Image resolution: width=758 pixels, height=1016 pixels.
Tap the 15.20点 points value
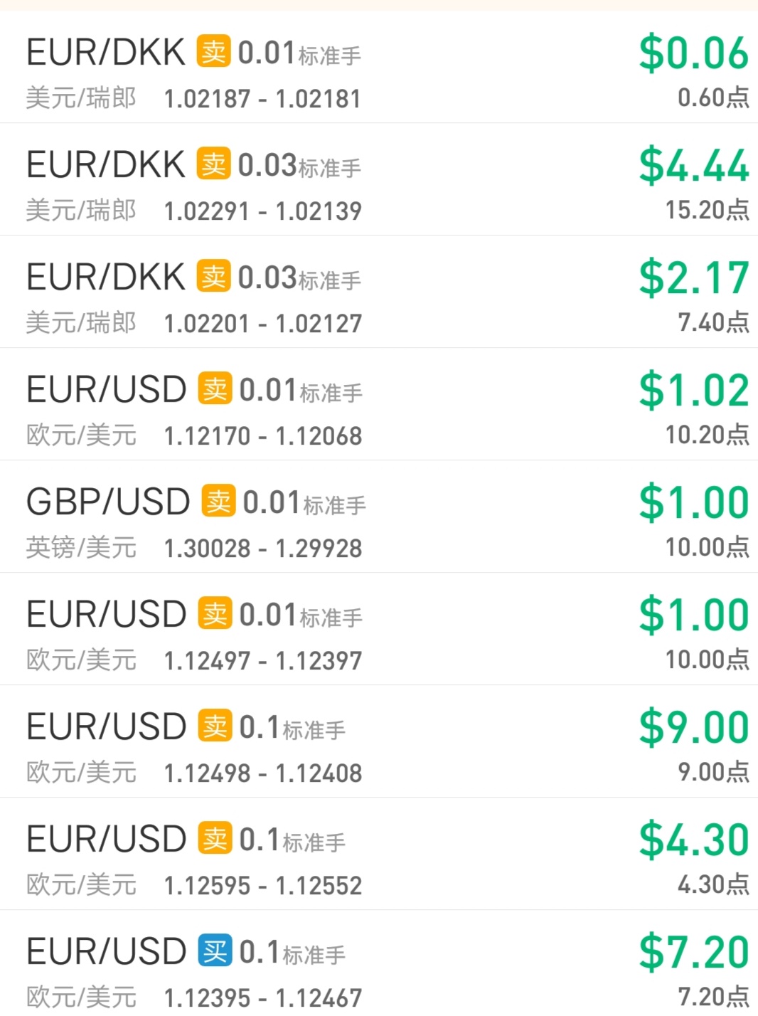pyautogui.click(x=708, y=210)
